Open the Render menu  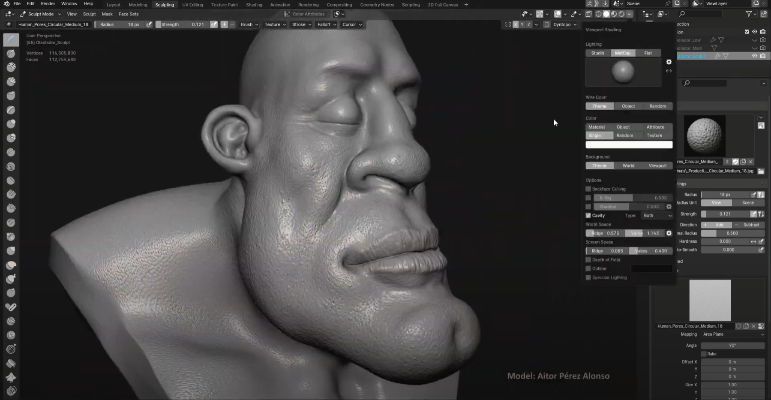48,3
